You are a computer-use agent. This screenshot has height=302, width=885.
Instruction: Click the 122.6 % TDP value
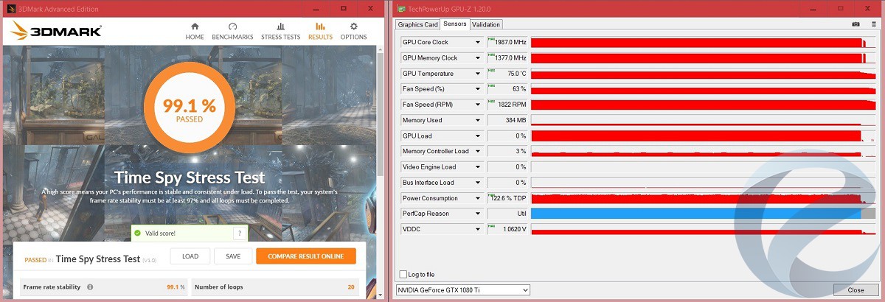click(507, 198)
